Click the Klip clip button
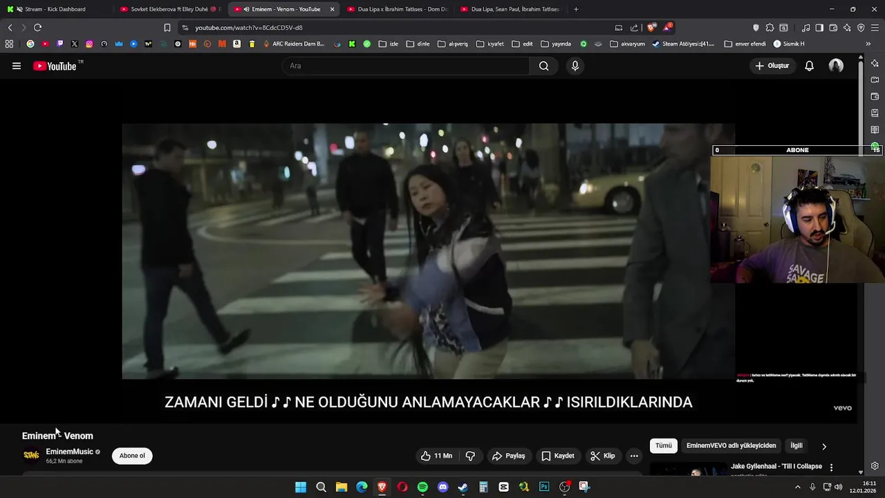Screen dimensions: 885x498 pyautogui.click(x=602, y=456)
